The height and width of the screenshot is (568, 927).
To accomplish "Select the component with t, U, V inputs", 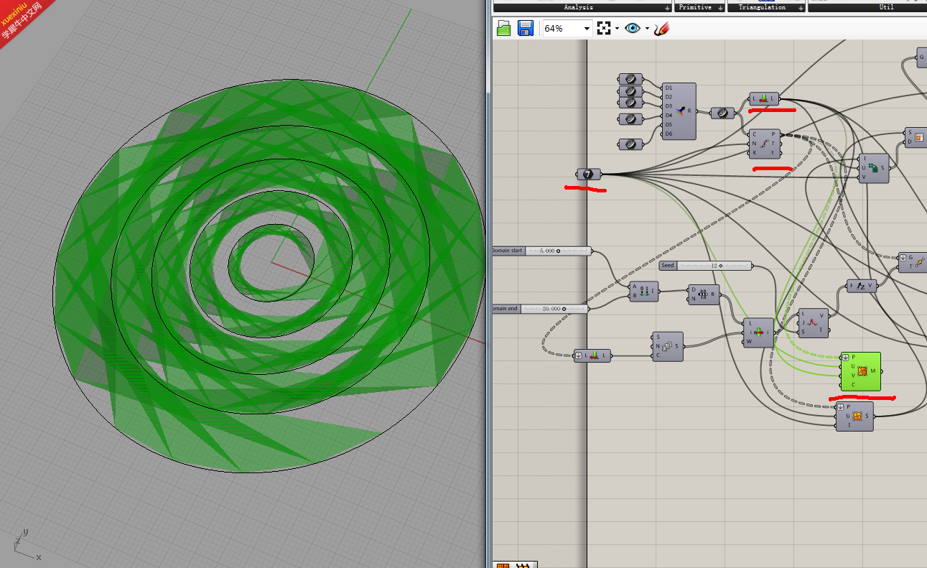I will (874, 168).
